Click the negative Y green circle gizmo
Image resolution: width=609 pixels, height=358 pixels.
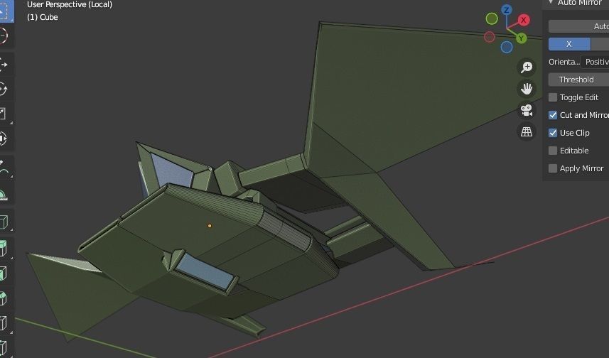point(492,18)
